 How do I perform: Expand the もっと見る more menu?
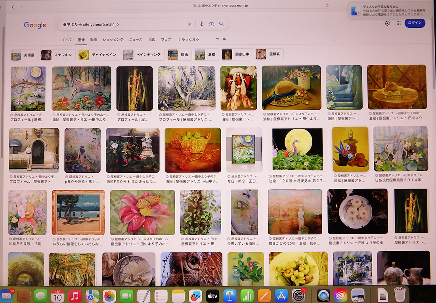click(189, 40)
